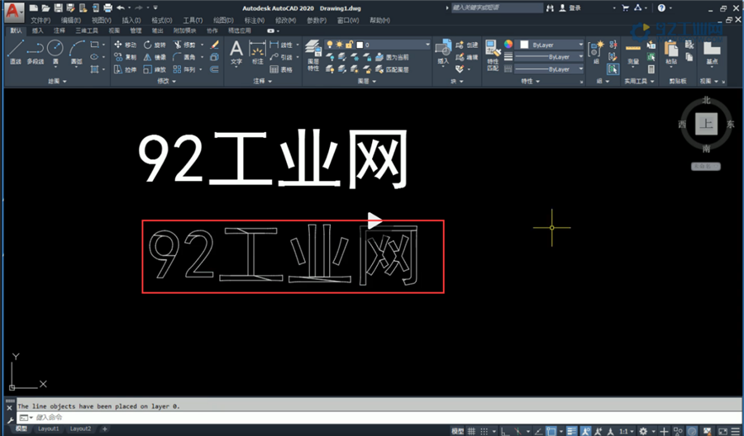Image resolution: width=744 pixels, height=436 pixels.
Task: Toggle the layer lock icon in layer dropdown
Action: coord(349,45)
